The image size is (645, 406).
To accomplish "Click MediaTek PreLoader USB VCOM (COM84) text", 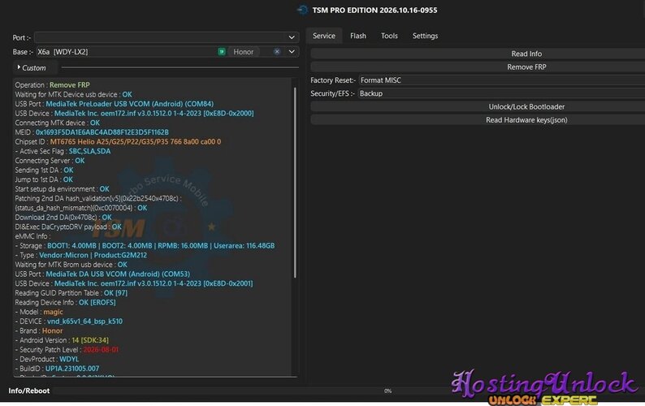I will (130, 104).
